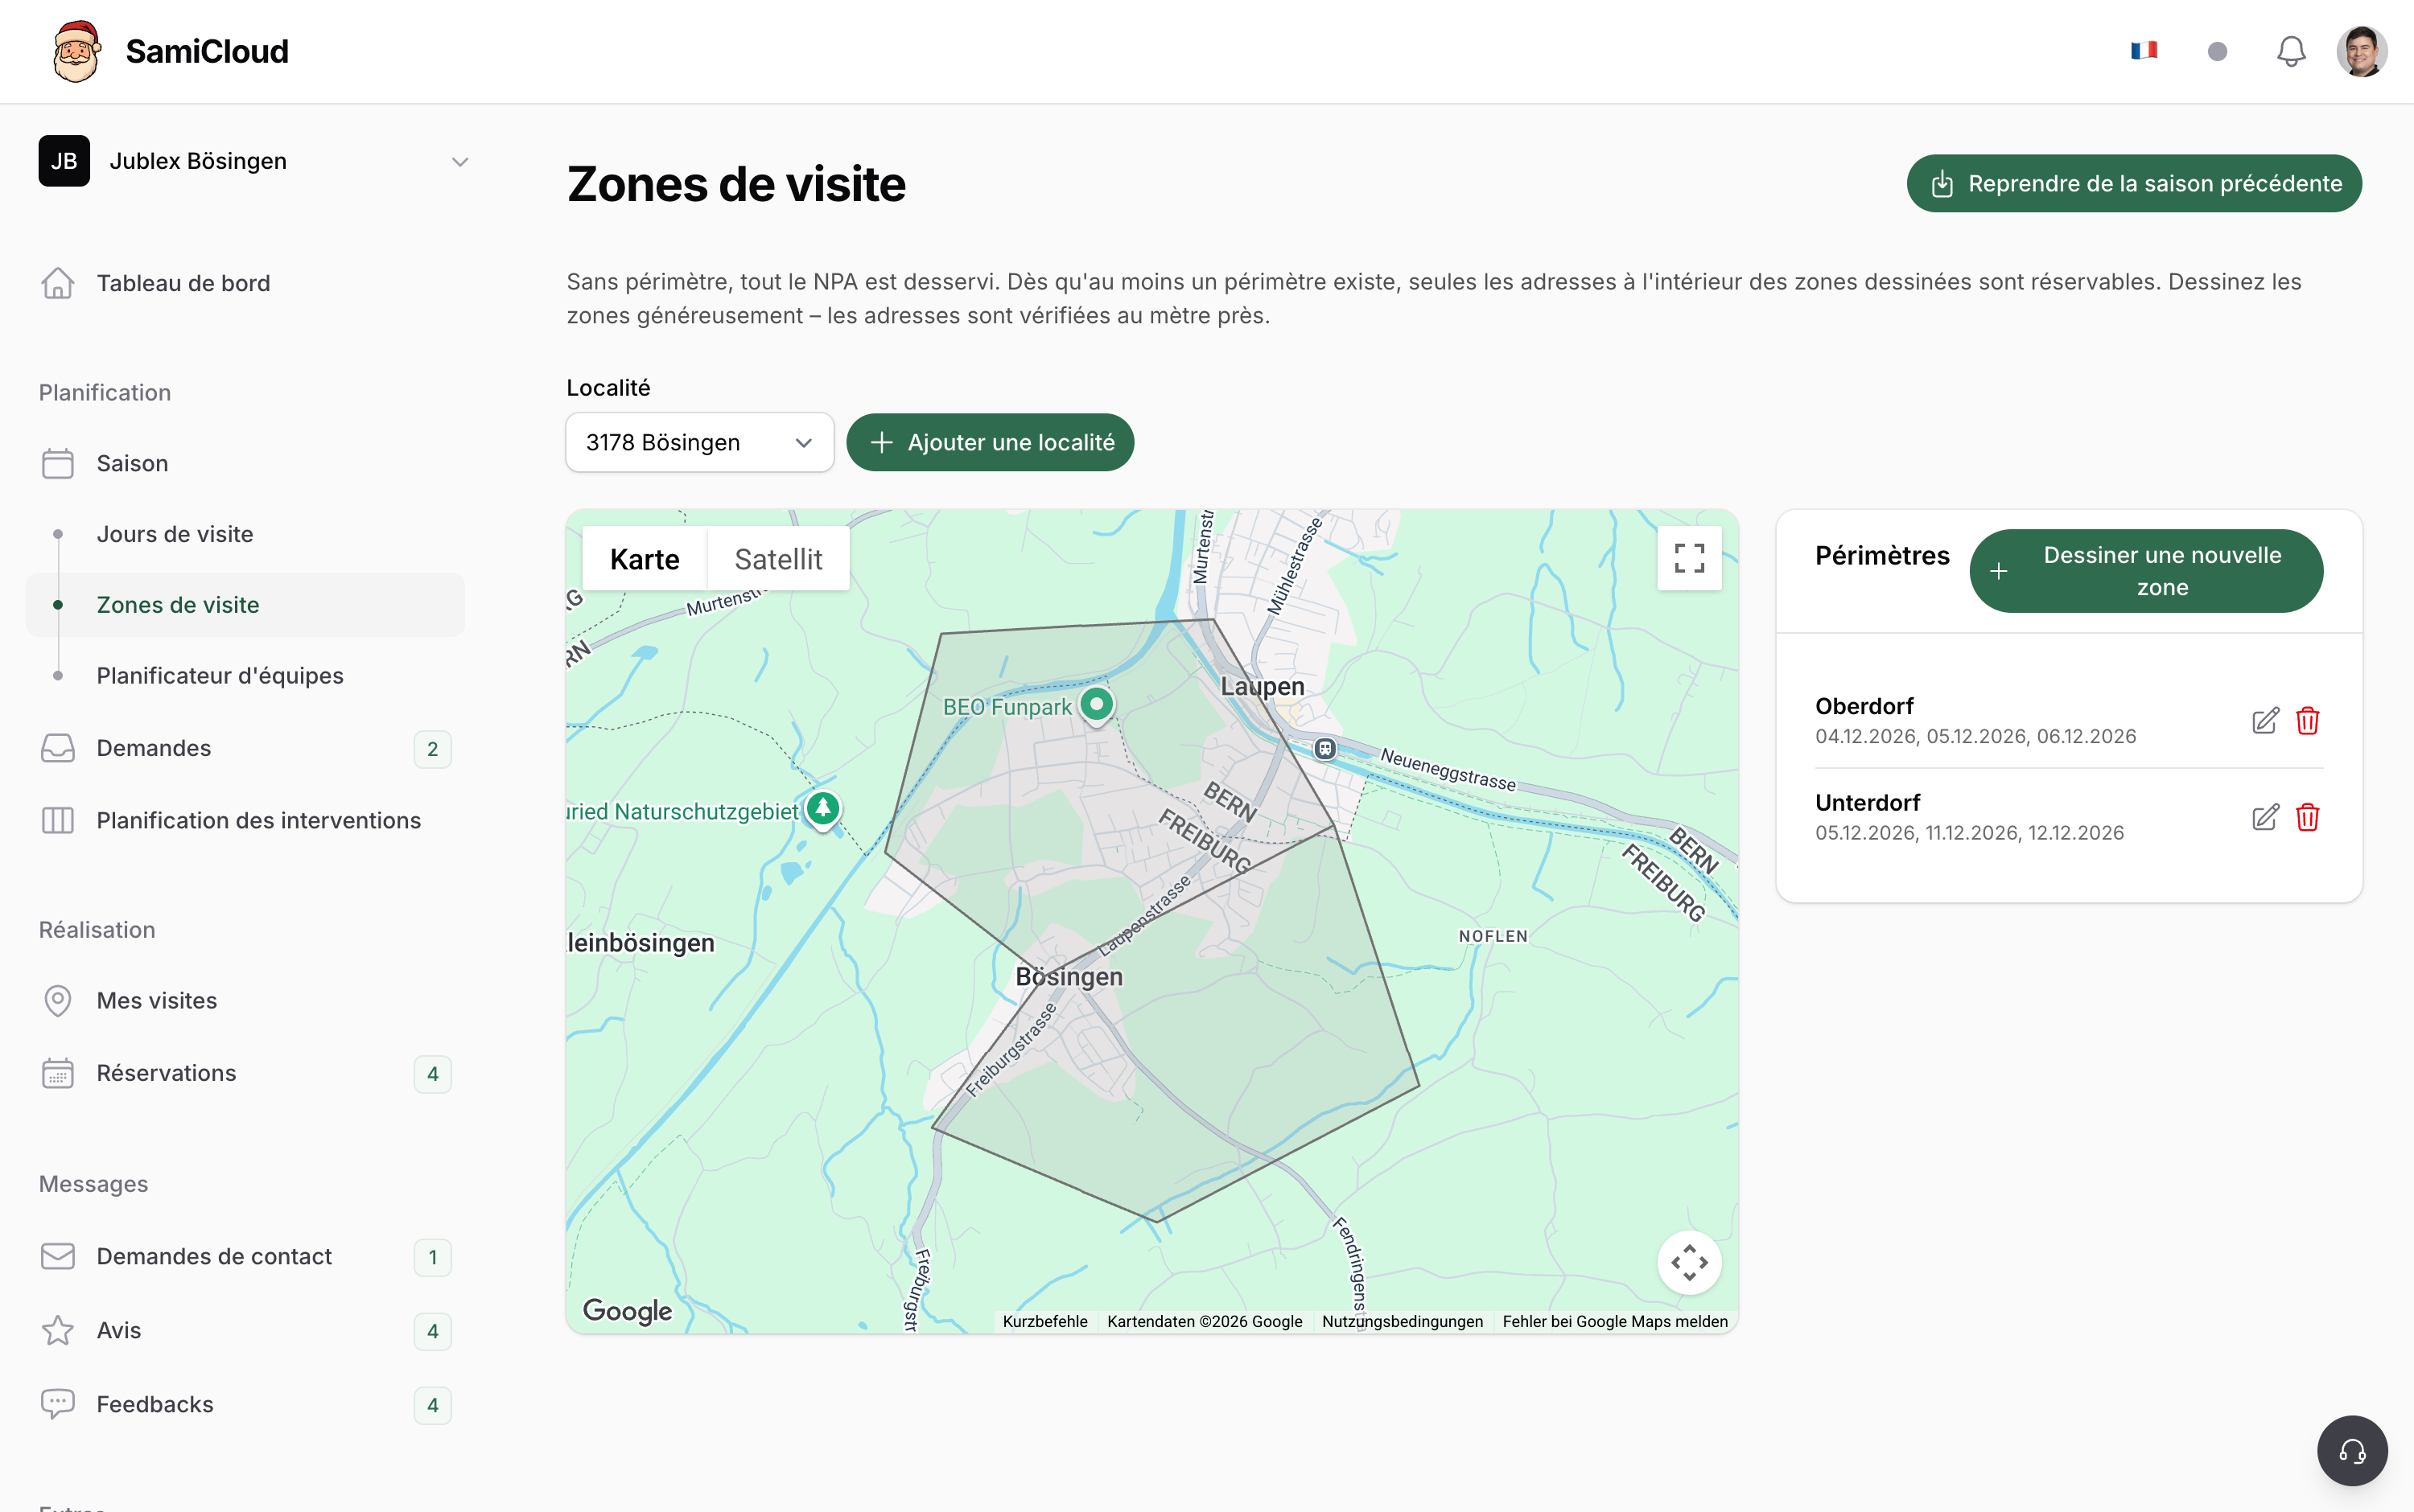Go to Jours de visite

coord(175,534)
